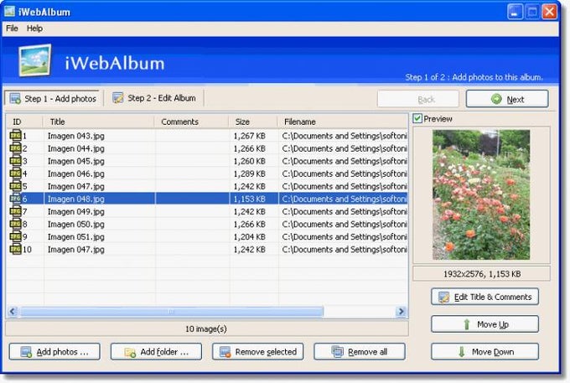Click the Add photos button
The width and height of the screenshot is (570, 383).
coord(54,352)
